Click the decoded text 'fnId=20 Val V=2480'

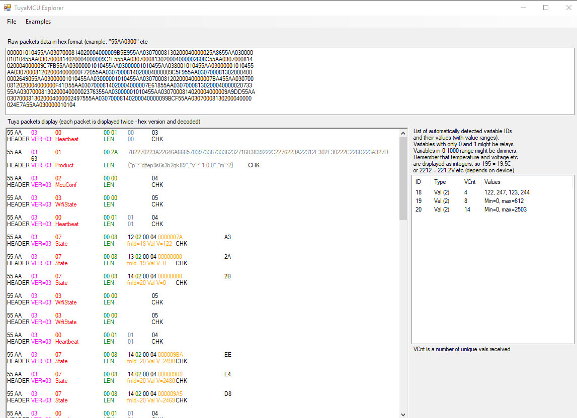pyautogui.click(x=151, y=381)
